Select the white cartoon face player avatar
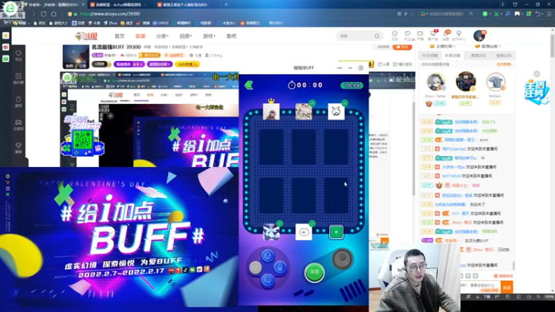Viewport: 555px width, 312px height. pos(336,111)
